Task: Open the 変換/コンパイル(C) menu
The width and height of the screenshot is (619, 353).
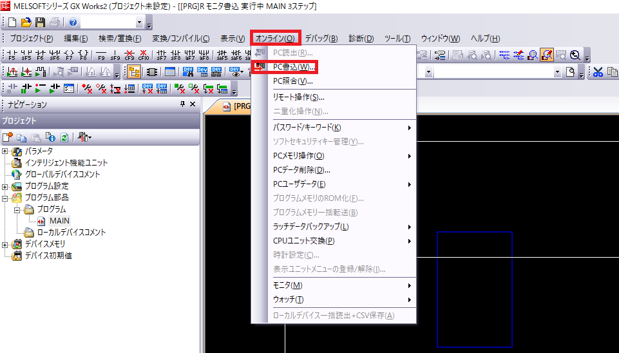Action: [181, 38]
